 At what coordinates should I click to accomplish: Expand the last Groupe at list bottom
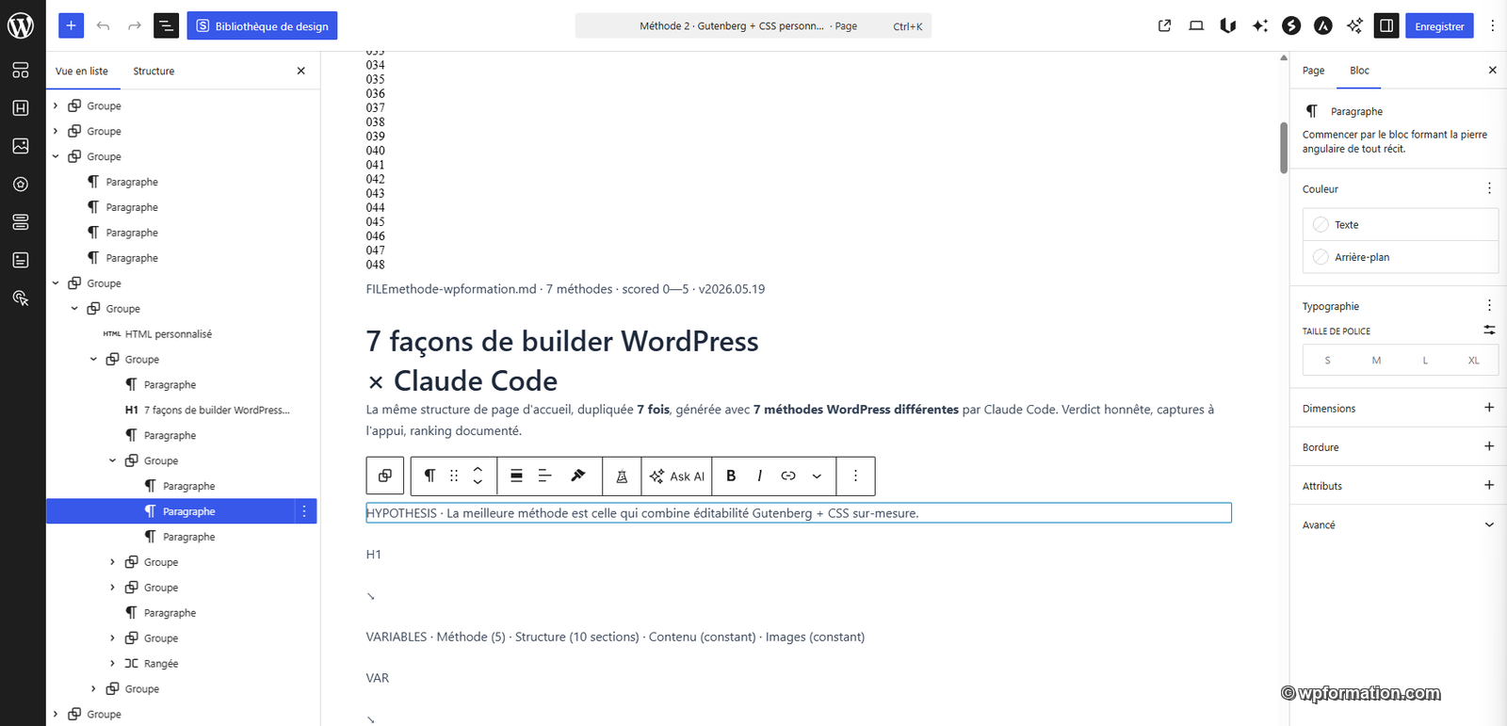click(x=56, y=715)
